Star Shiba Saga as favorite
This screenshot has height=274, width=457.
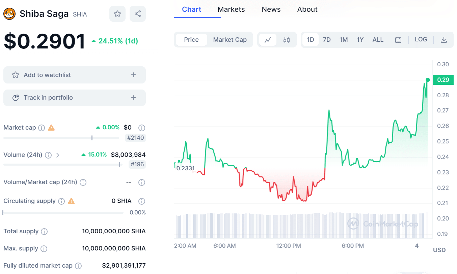click(117, 14)
